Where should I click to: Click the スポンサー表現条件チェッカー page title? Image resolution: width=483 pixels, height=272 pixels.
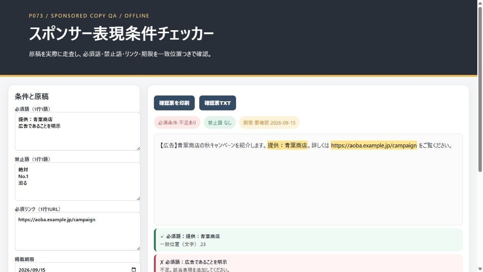tap(121, 34)
